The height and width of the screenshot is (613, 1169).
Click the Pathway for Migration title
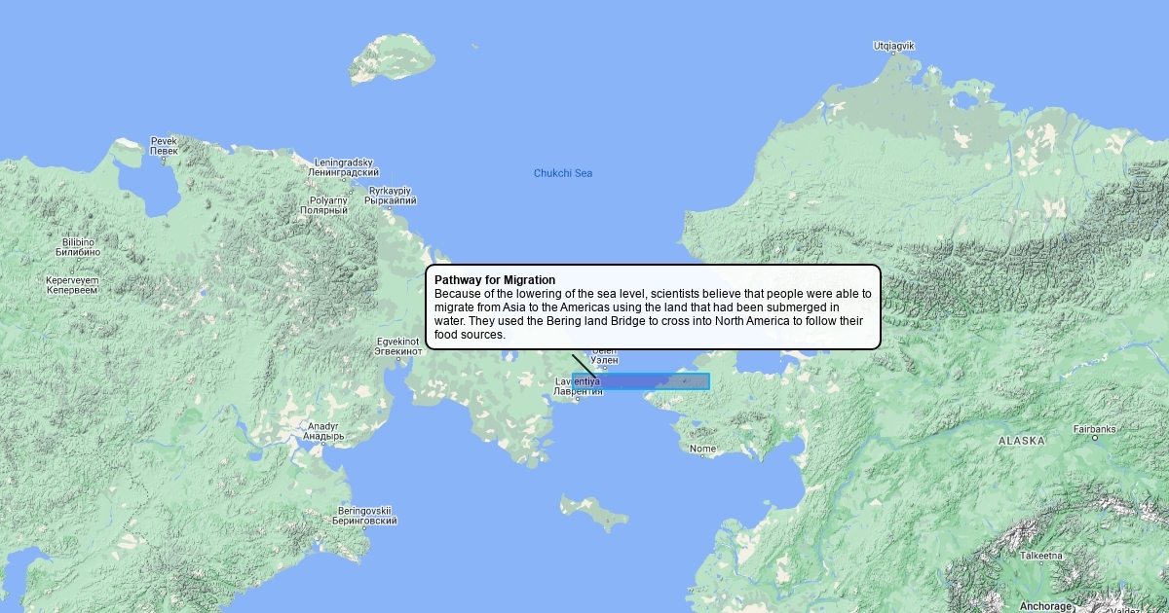tap(495, 280)
